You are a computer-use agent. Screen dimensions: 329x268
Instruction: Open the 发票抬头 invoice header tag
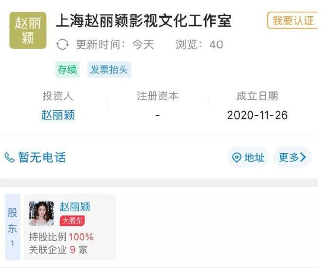tap(109, 70)
